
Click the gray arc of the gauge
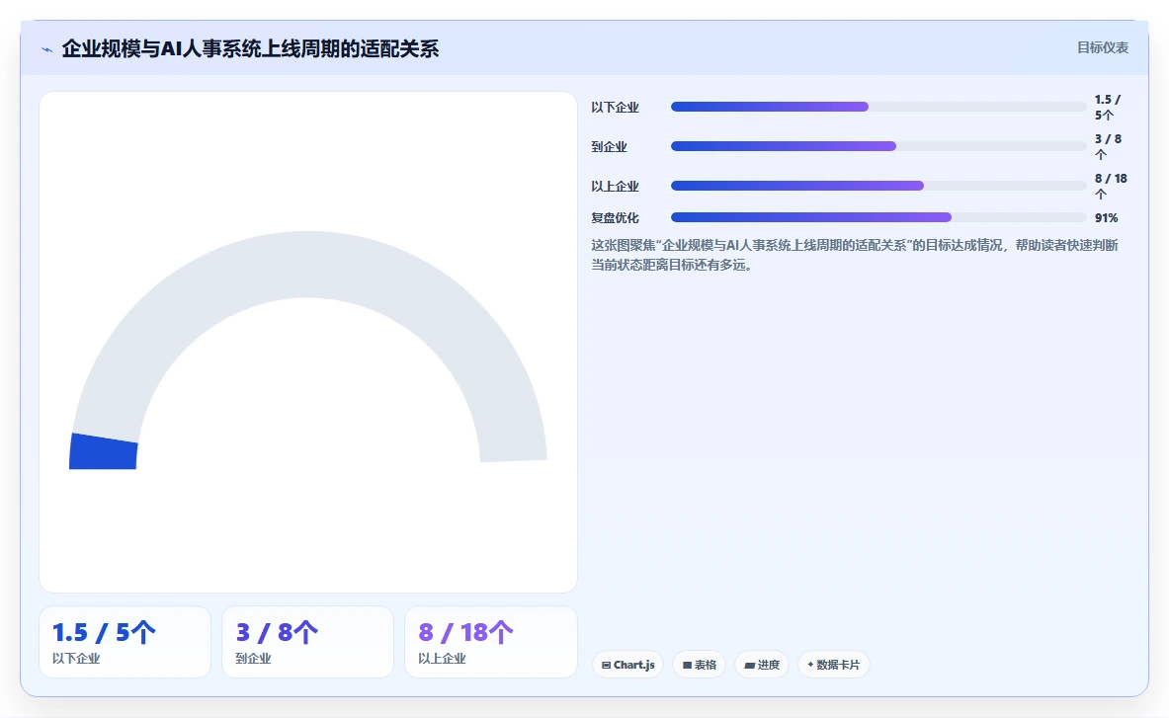(x=308, y=265)
